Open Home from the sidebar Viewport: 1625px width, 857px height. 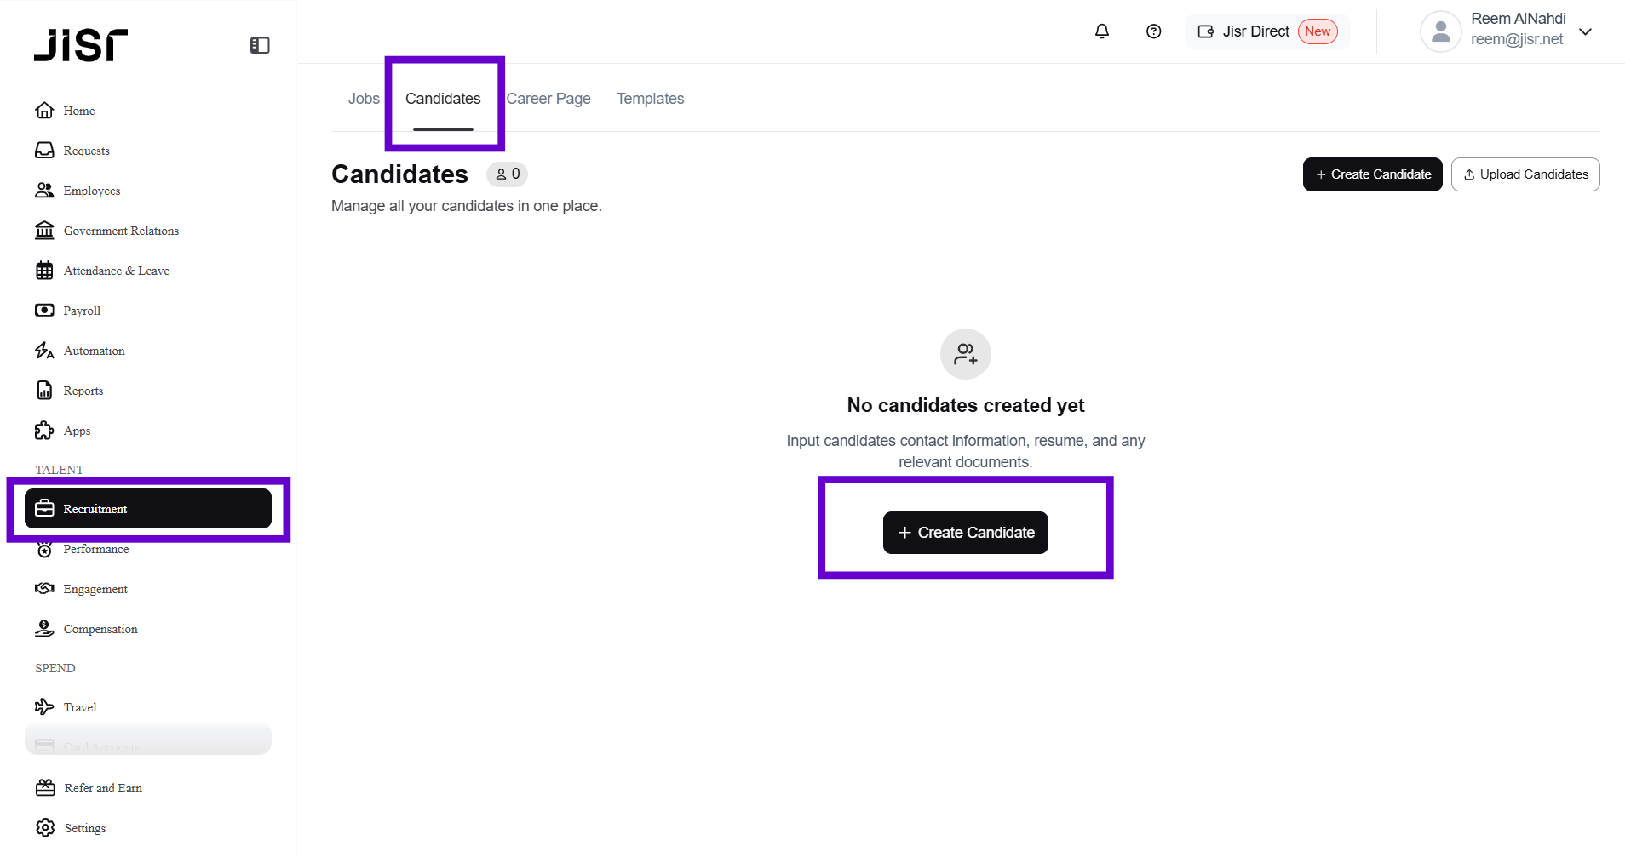pyautogui.click(x=78, y=111)
